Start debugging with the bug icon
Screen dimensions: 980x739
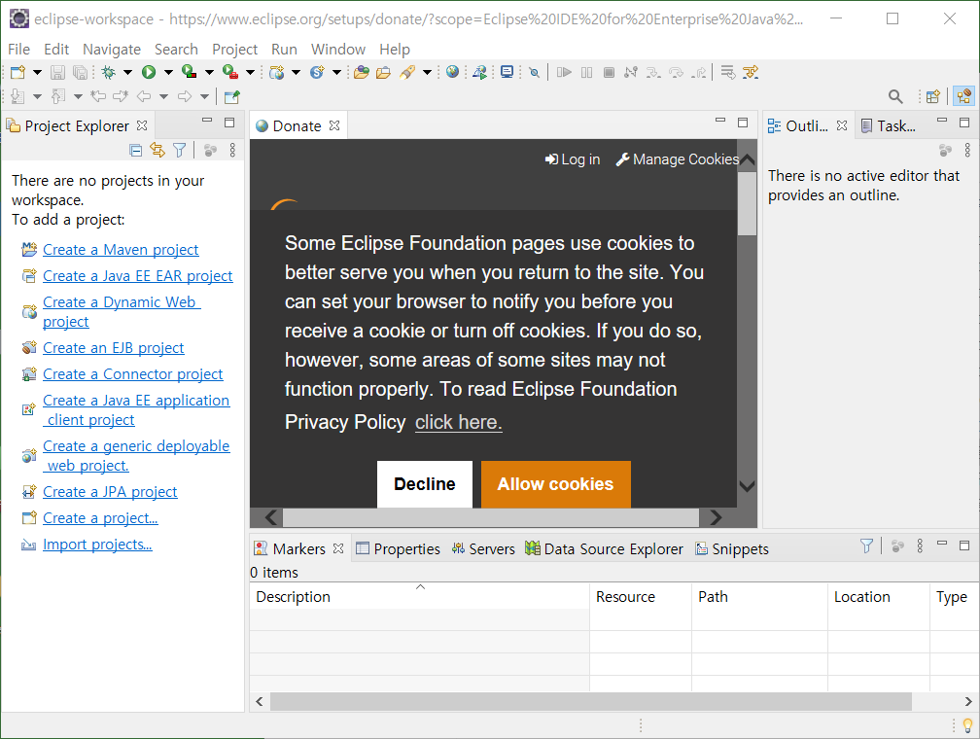click(109, 73)
